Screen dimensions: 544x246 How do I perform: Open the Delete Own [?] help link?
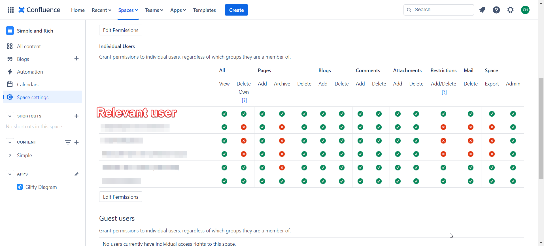244,100
